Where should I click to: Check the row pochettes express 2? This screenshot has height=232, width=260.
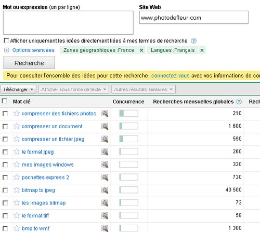click(x=5, y=178)
